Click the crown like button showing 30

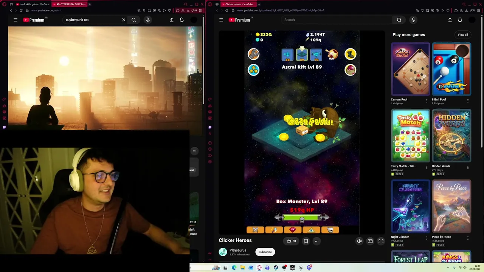[x=291, y=241]
